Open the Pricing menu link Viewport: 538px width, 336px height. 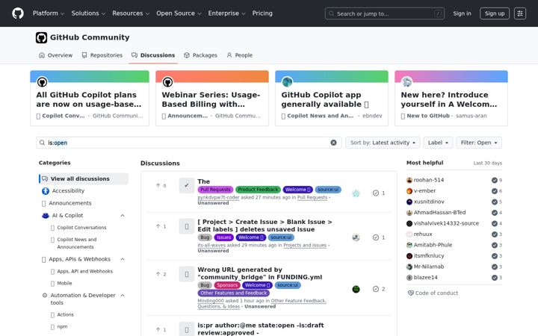(262, 13)
